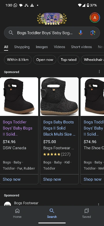
Task: Toggle the Within 8.1 km filter chip
Action: pyautogui.click(x=18, y=60)
